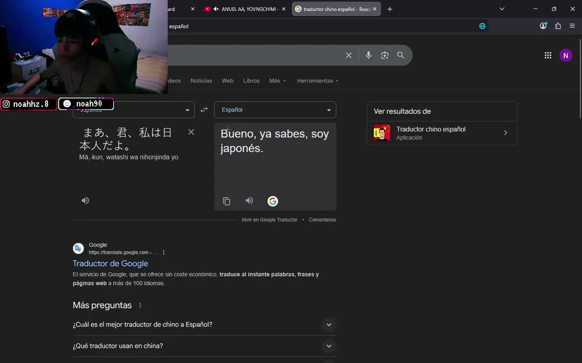
Task: Switch to the Web search tab
Action: (227, 81)
